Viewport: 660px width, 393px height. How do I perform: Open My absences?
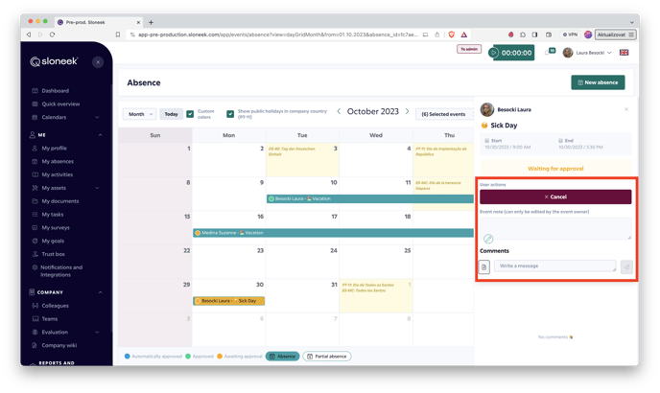58,162
